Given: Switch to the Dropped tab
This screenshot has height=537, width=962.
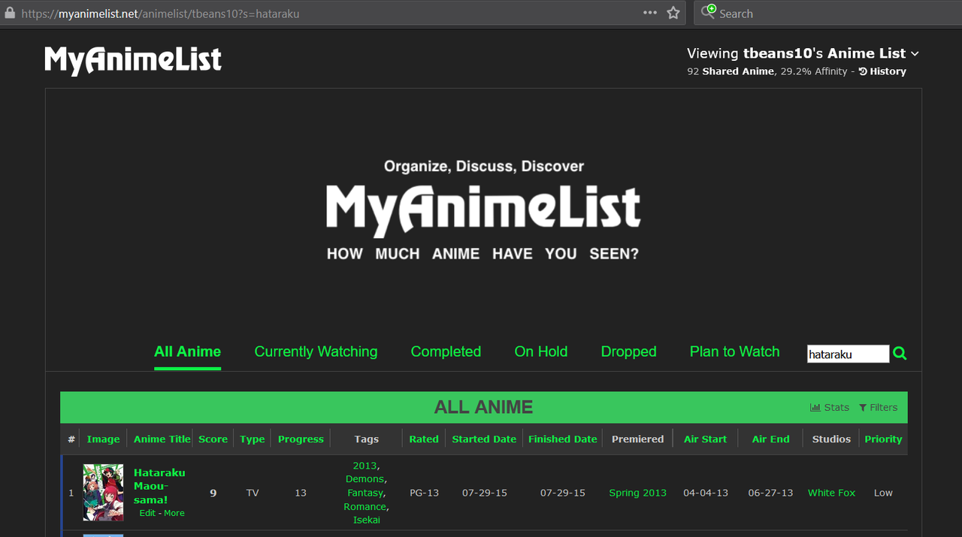Looking at the screenshot, I should point(629,351).
